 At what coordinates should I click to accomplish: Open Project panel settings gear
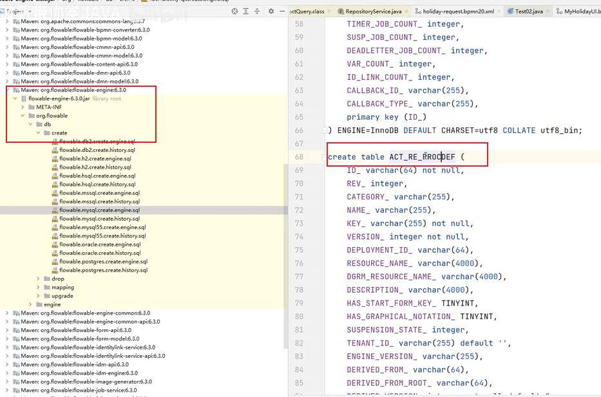coord(271,12)
